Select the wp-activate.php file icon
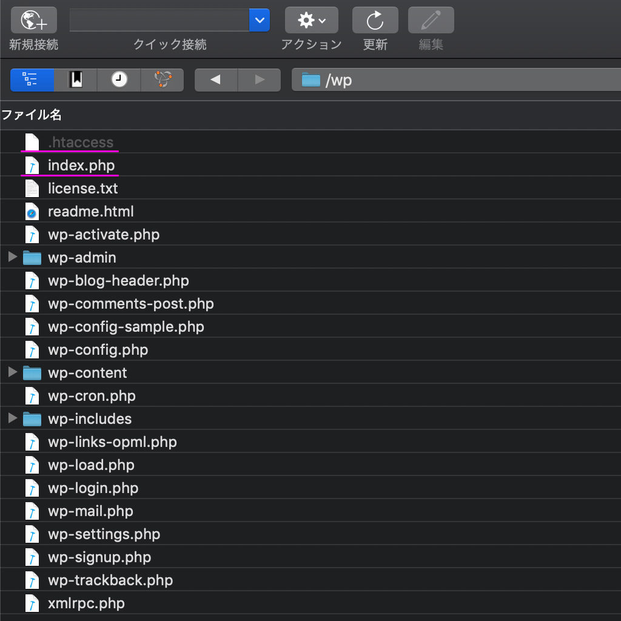 click(32, 235)
